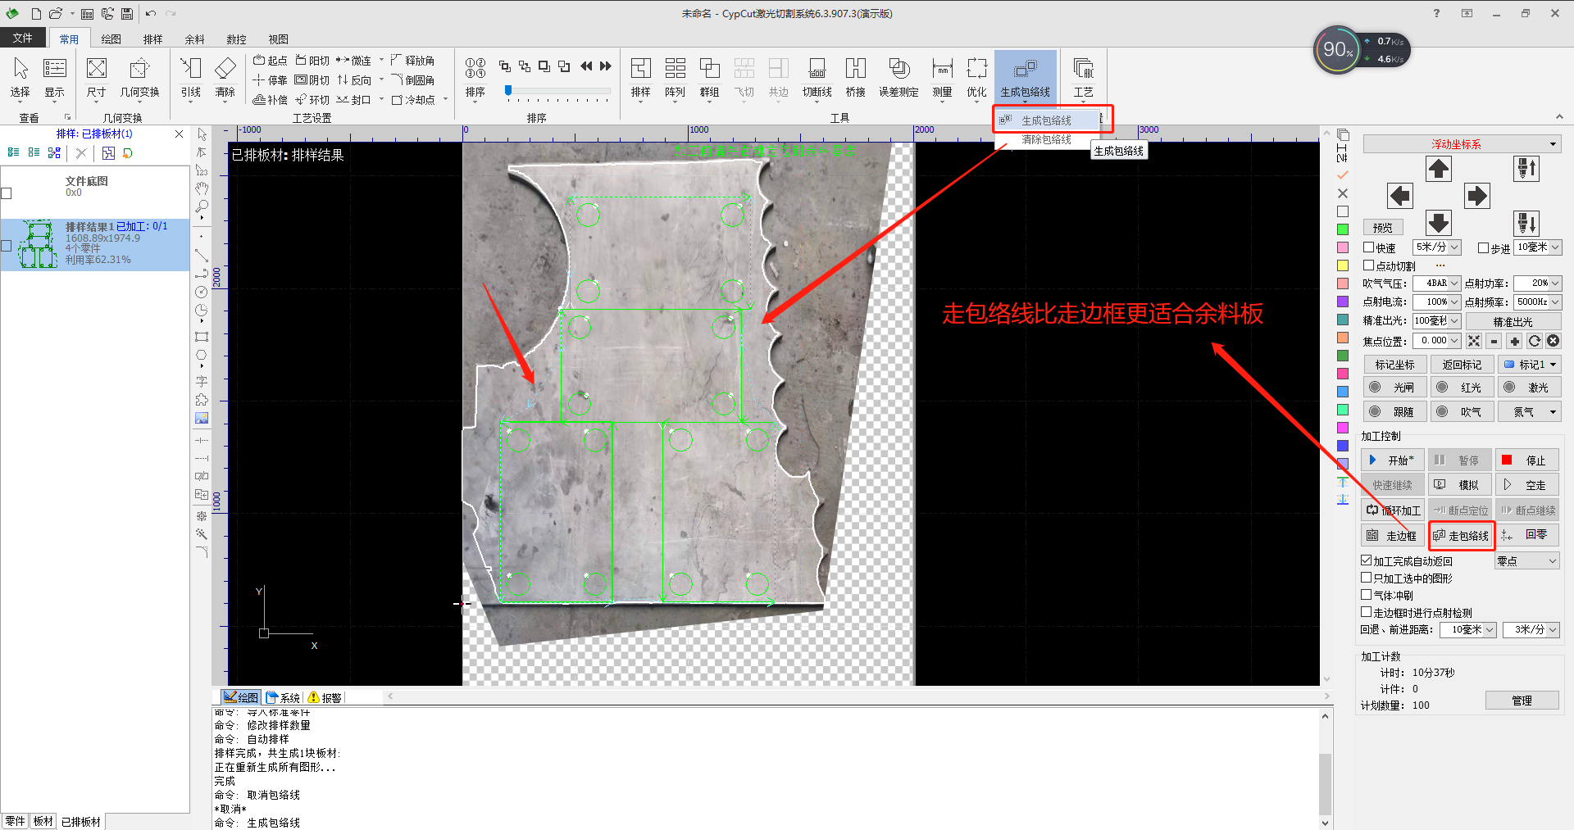This screenshot has width=1574, height=830.
Task: Open the 零点 return position dropdown
Action: [x=1526, y=561]
